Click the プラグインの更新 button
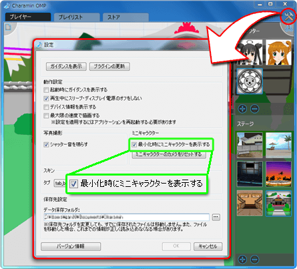Image resolution: width=297 pixels, height=269 pixels. coord(109,66)
